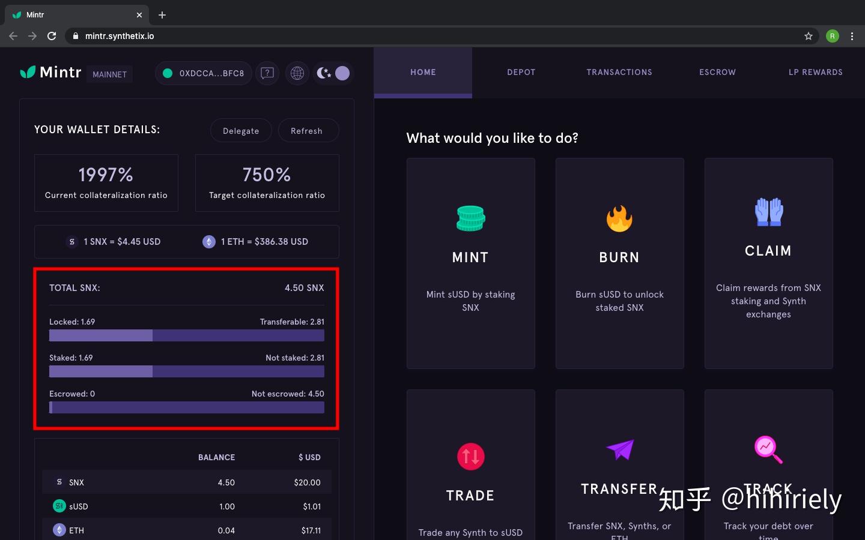Screen dimensions: 865x540
Task: Click the 'Transferable: 2.81' label
Action: pyautogui.click(x=292, y=322)
